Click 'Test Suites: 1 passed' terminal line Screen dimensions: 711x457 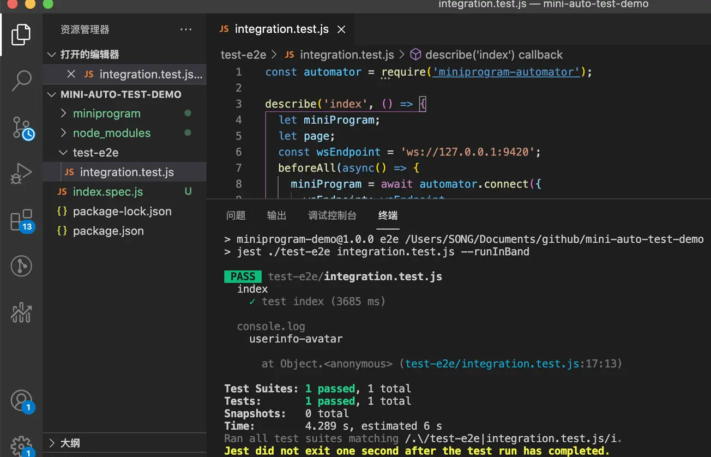coord(317,389)
